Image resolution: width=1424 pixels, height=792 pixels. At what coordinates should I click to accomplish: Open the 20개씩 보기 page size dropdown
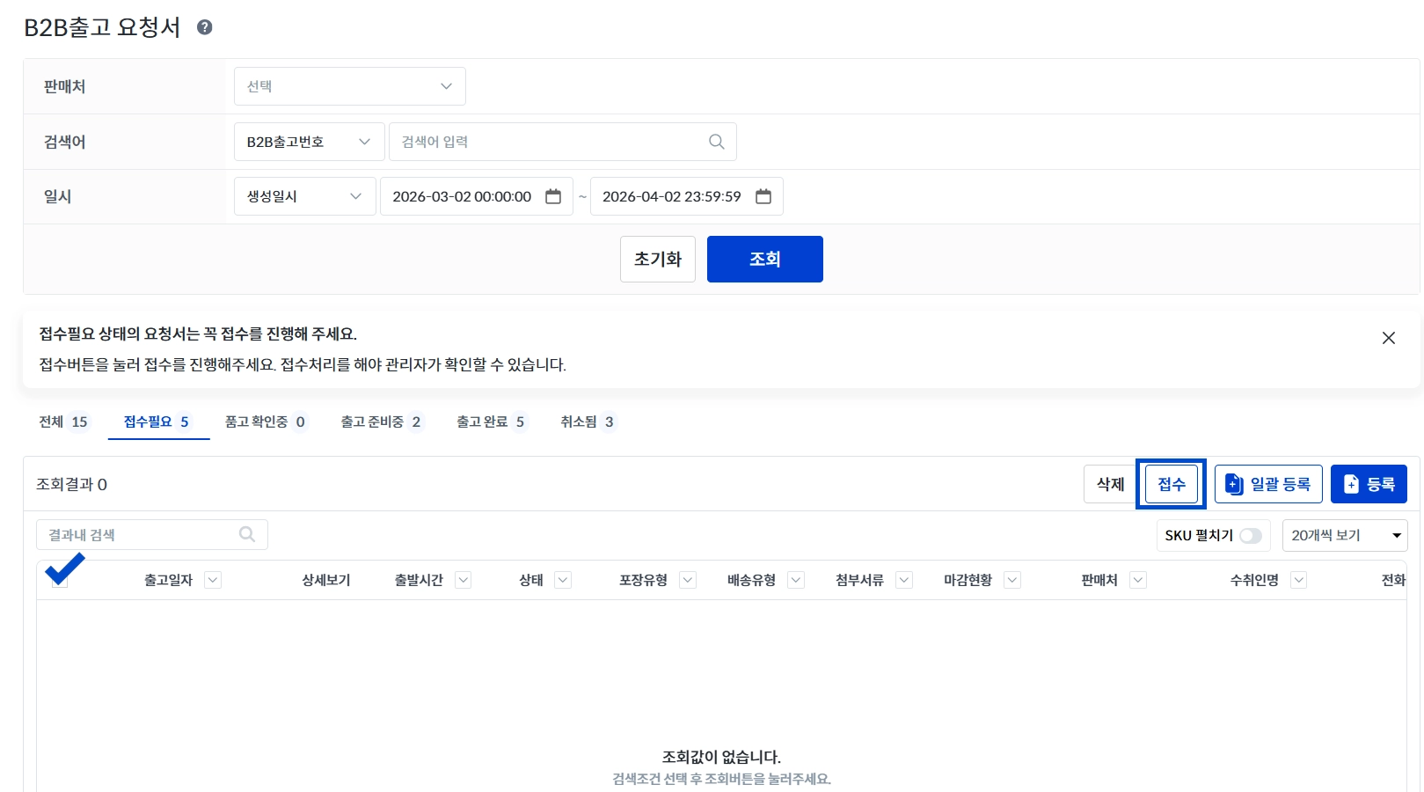[1345, 535]
